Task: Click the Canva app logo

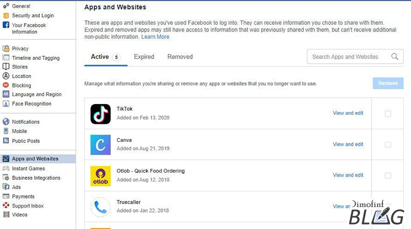Action: 100,145
